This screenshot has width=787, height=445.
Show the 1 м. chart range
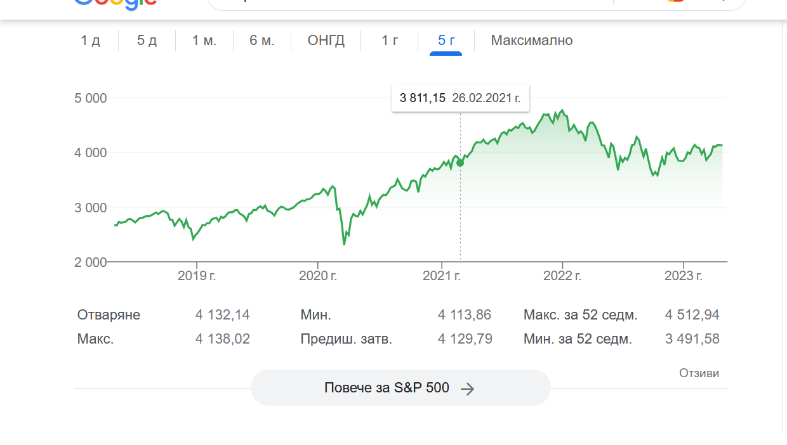204,41
